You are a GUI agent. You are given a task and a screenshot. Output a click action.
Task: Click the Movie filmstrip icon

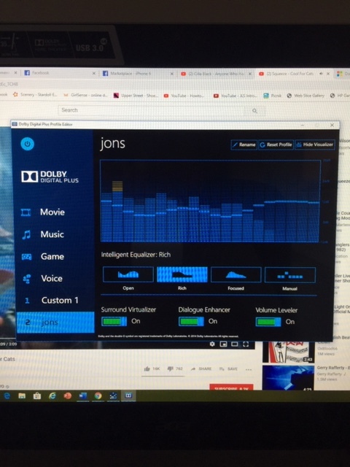coord(26,212)
